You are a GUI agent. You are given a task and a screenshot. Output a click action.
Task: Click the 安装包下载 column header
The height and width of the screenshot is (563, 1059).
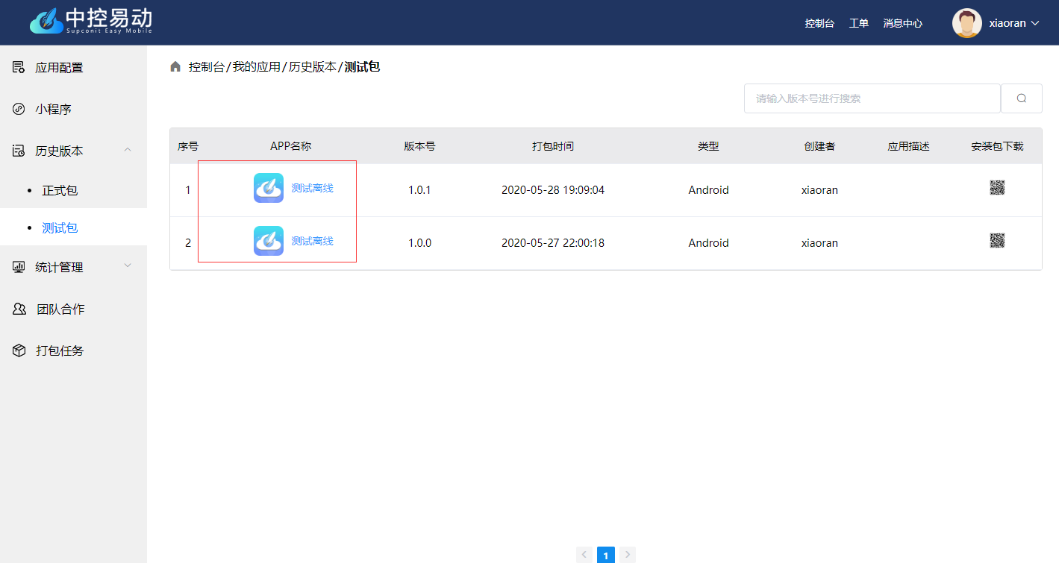tap(997, 146)
